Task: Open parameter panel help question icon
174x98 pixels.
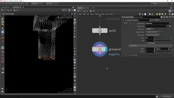Action: click(x=172, y=17)
